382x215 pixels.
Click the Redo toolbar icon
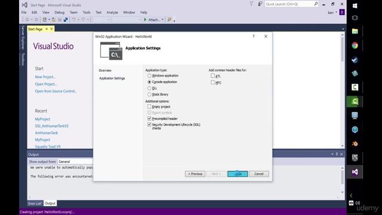tap(84, 20)
